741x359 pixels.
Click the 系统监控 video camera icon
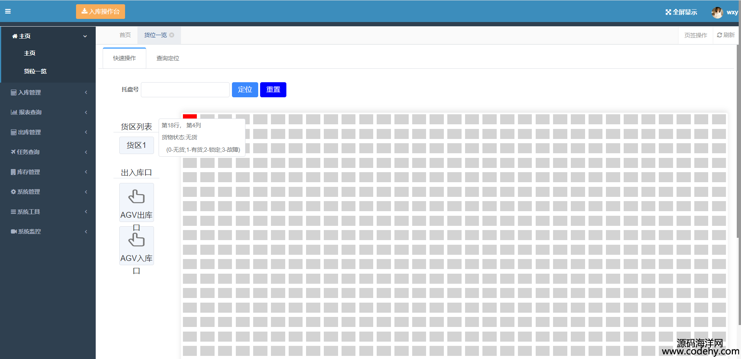(14, 232)
